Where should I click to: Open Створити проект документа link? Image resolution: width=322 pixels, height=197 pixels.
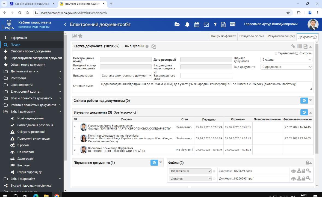coord(31,51)
